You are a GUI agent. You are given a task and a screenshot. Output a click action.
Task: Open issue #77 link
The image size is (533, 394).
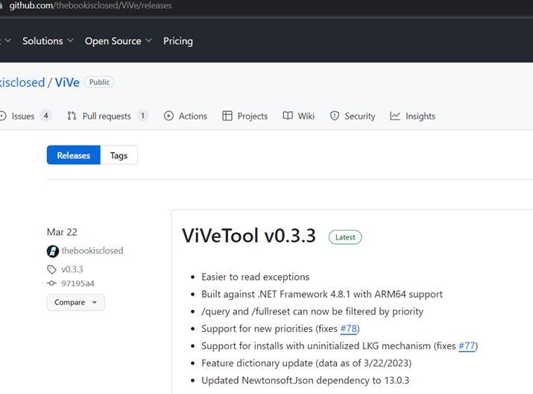point(467,346)
